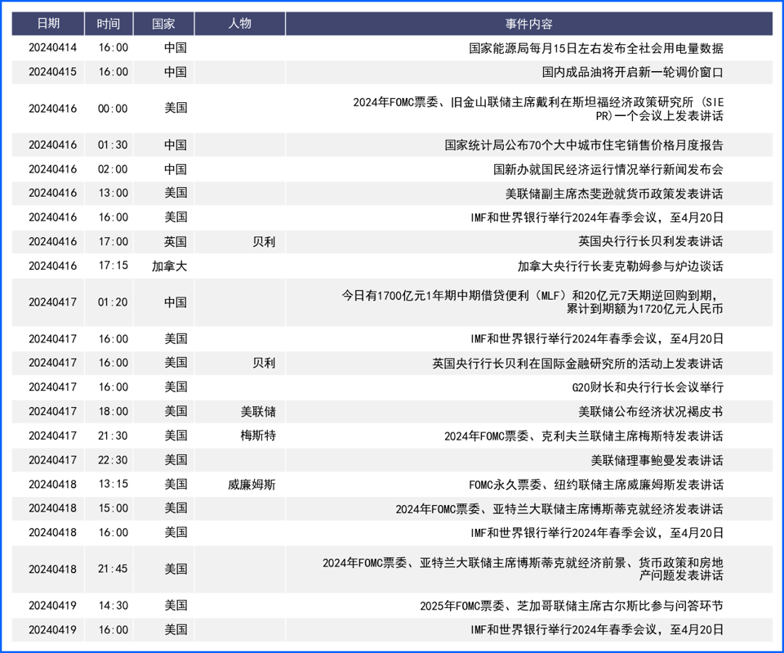This screenshot has width=784, height=653.
Task: Click event 亚特兰大联储主席博斯蒂克就经济发表讲话
Action: click(x=559, y=509)
